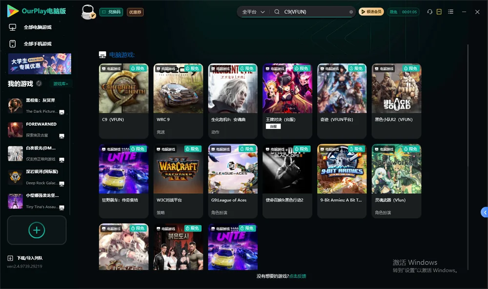Open the 王牌对决 (台服) game card
Screen dimensions: 488x289
[287, 101]
